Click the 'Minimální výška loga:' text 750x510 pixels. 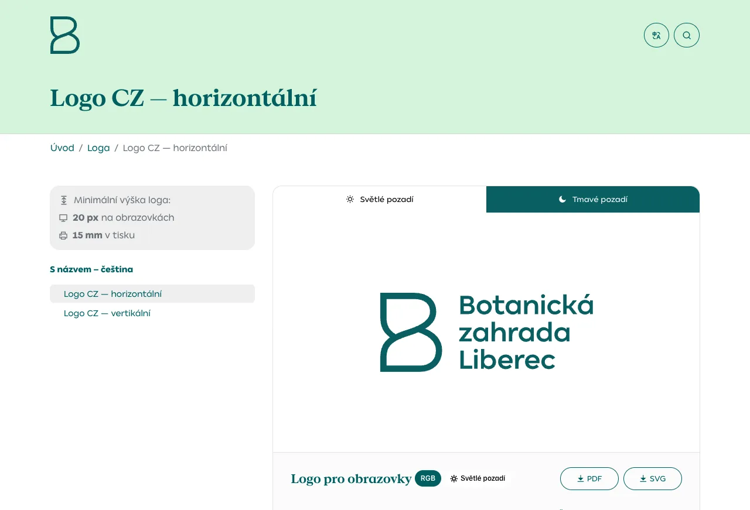pos(122,200)
